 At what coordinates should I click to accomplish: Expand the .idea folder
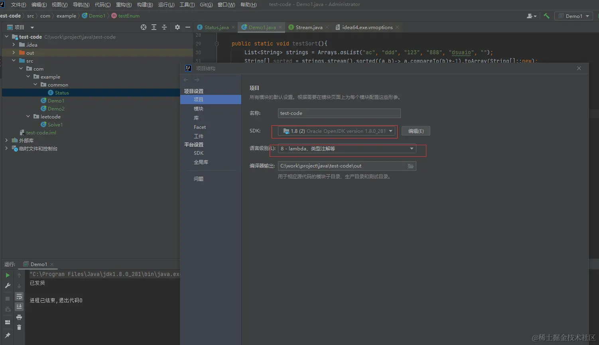click(14, 45)
